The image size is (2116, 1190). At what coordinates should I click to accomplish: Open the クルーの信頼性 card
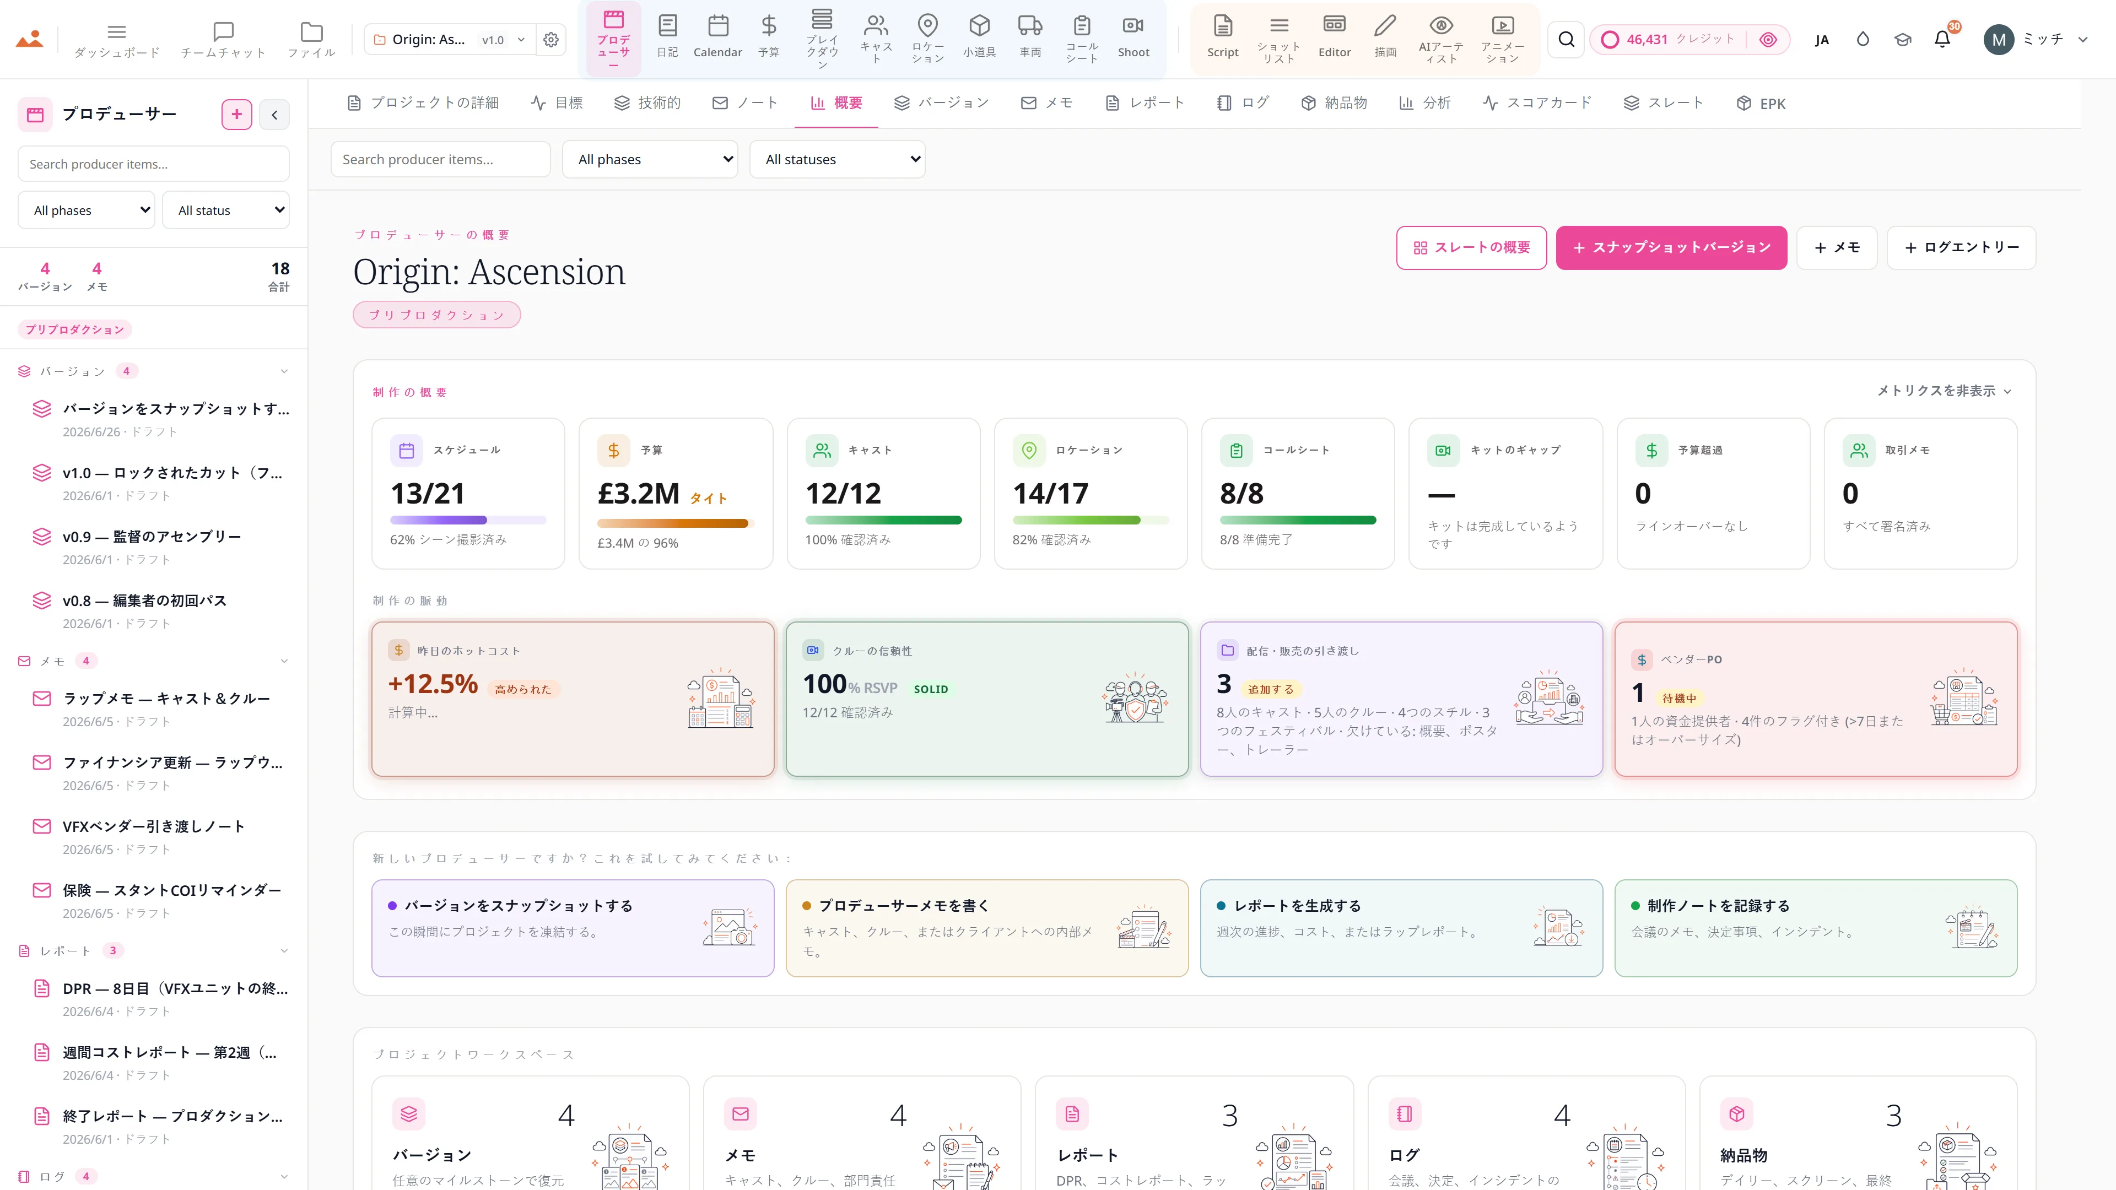(986, 699)
